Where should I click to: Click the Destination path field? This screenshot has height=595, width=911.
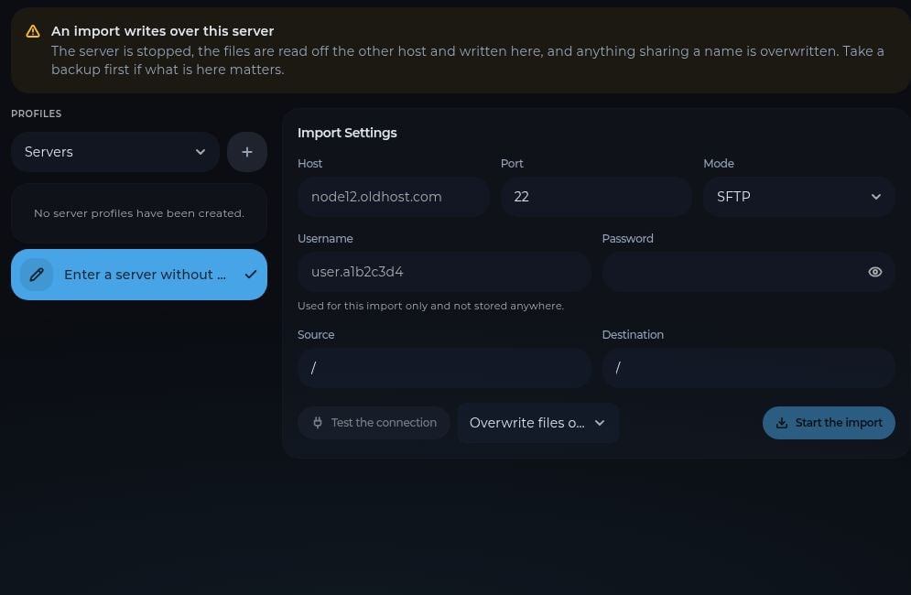[748, 368]
